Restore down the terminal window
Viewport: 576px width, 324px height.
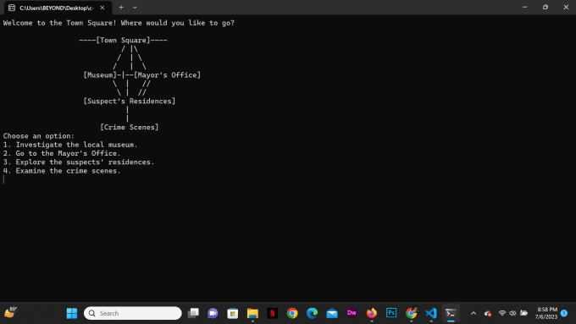coord(546,7)
